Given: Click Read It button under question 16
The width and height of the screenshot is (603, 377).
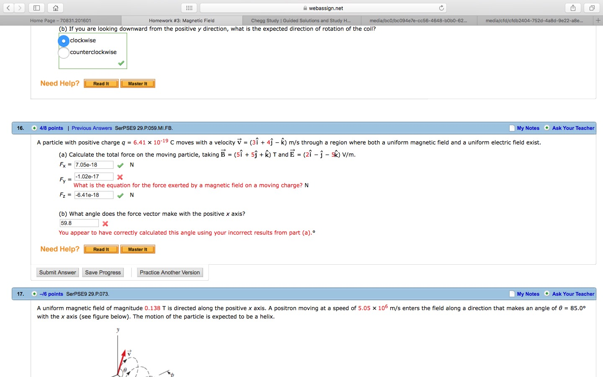Looking at the screenshot, I should coord(101,249).
